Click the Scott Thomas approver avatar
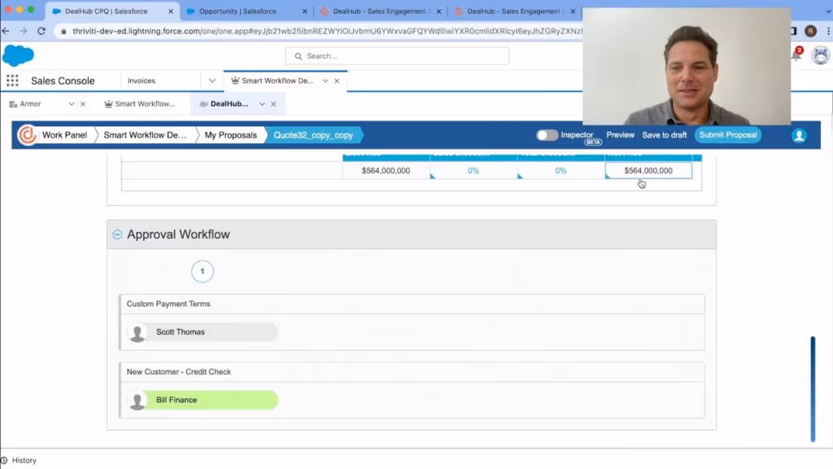 137,332
